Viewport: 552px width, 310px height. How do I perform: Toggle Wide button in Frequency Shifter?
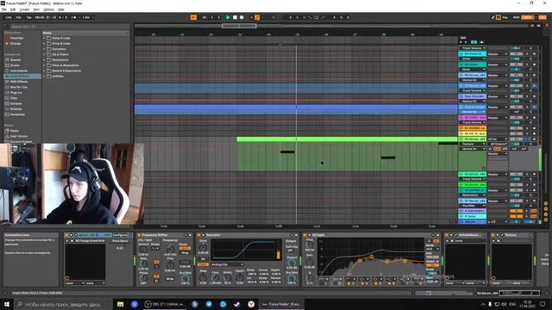click(170, 279)
